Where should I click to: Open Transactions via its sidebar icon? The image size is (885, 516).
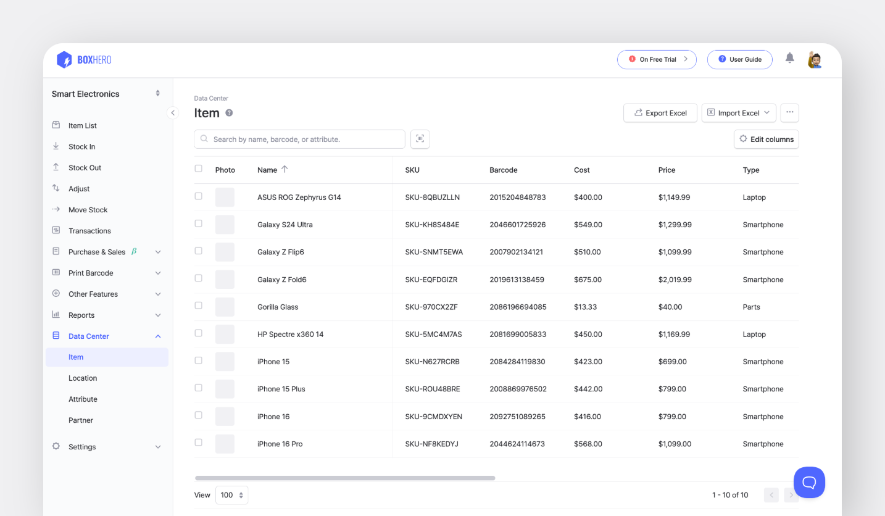coord(56,230)
